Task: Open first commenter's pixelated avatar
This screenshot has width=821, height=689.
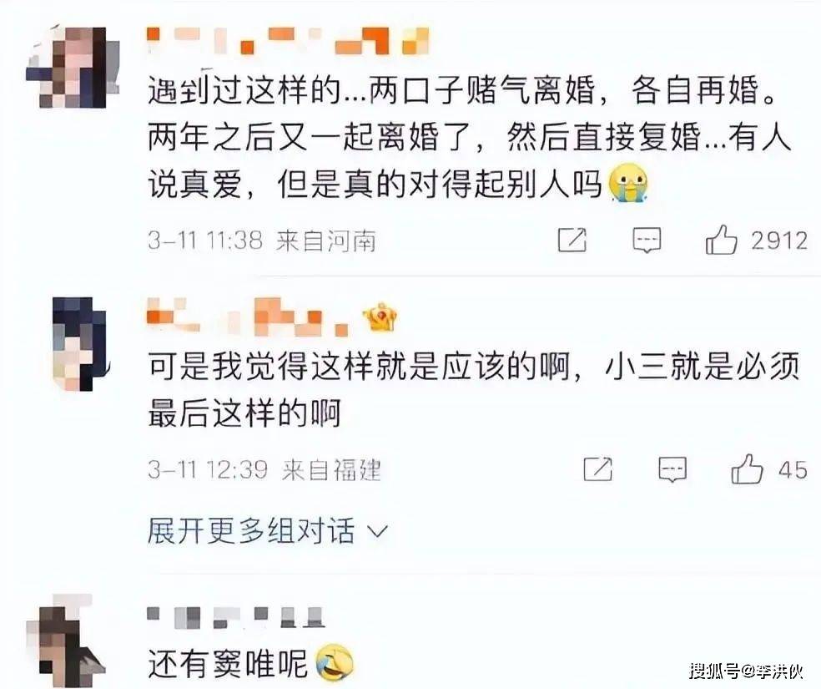Action: [73, 67]
